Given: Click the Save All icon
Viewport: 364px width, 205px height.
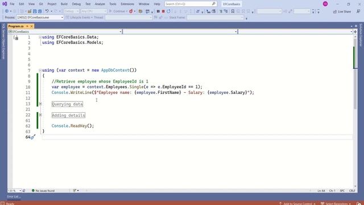Looking at the screenshot, I should 40,11.
